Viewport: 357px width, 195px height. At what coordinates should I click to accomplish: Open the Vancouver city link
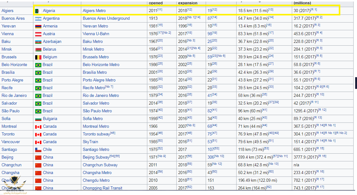(11, 142)
